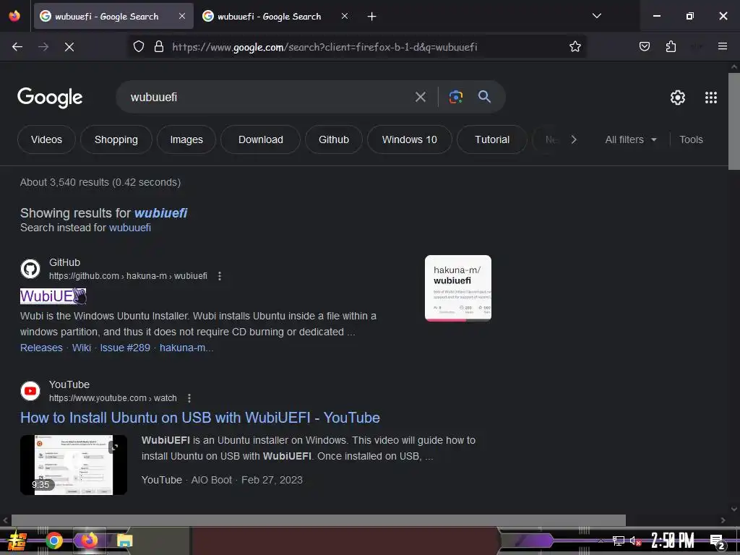Select the Windows 10 filter chip

[x=410, y=139]
